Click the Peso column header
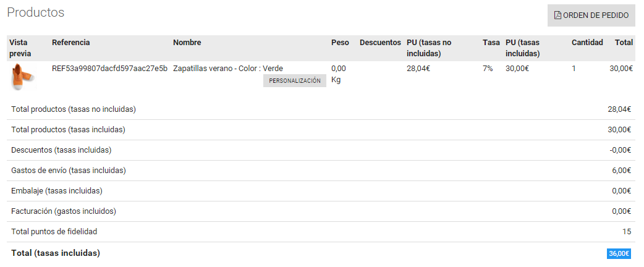The width and height of the screenshot is (644, 267). click(340, 42)
